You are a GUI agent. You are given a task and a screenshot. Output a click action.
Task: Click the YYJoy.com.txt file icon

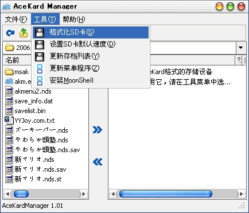(9, 120)
